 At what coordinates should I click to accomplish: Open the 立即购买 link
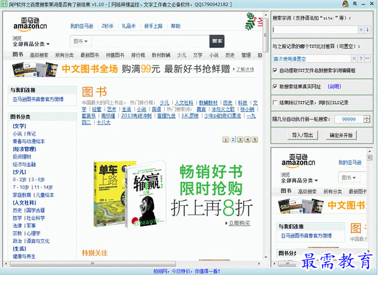pyautogui.click(x=239, y=223)
